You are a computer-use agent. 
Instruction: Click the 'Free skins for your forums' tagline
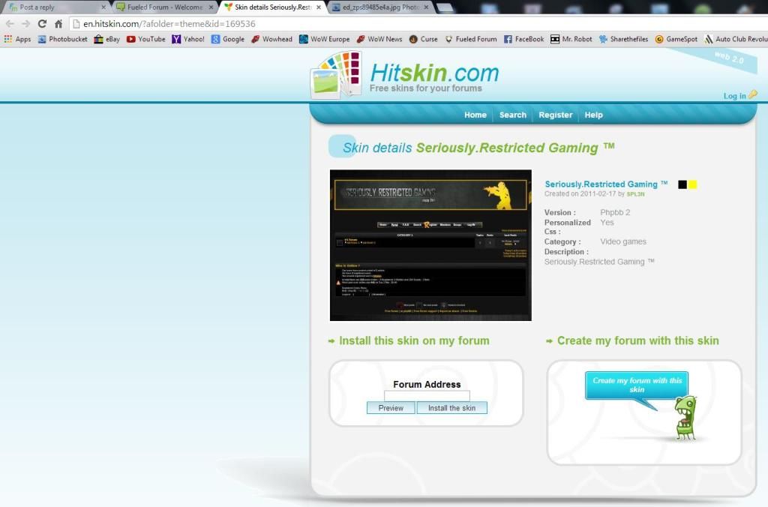[x=426, y=88]
